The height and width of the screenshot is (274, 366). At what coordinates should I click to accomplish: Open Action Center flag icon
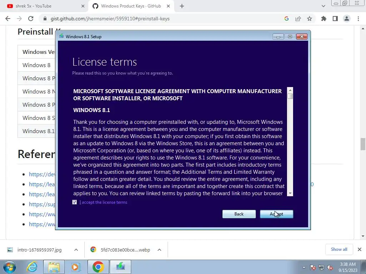tap(313, 267)
